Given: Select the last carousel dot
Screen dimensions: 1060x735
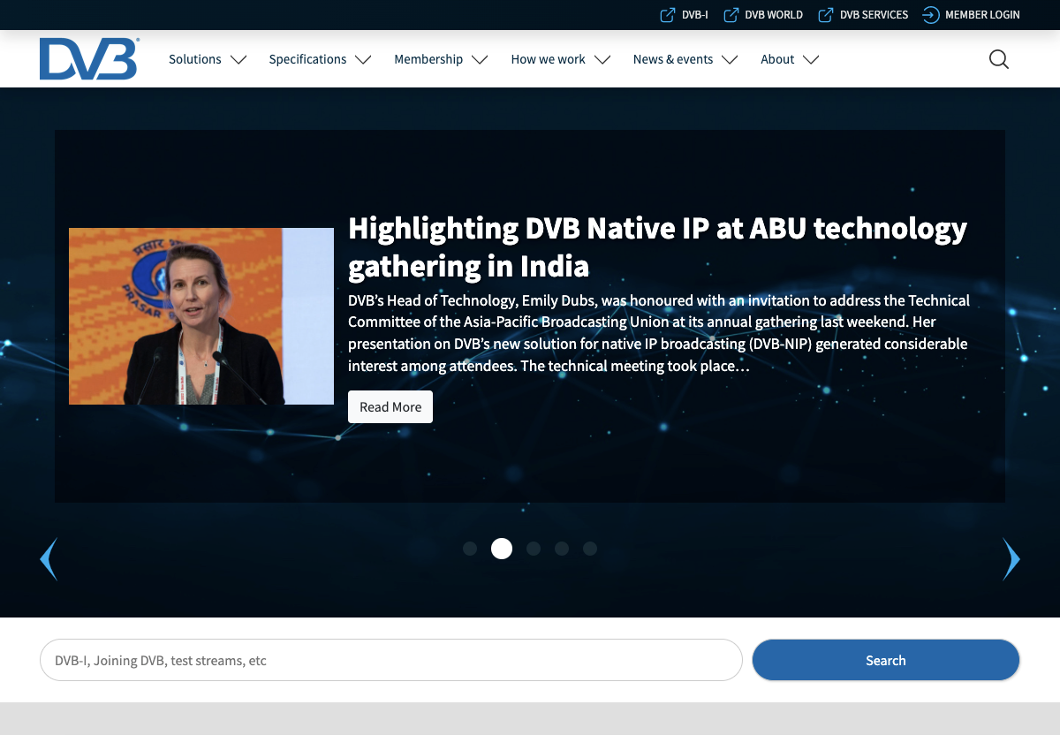Looking at the screenshot, I should pos(590,549).
